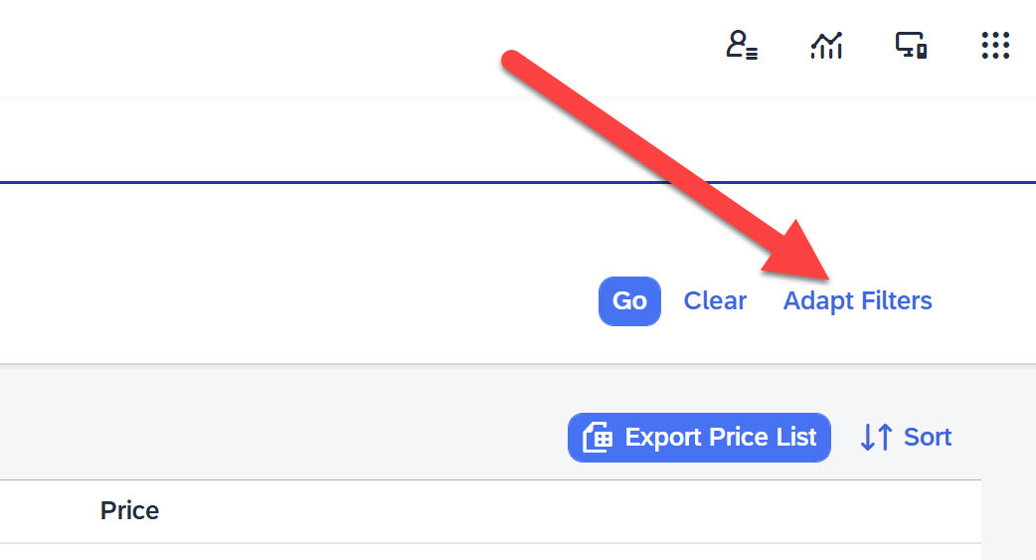Click the Clear link
1036x560 pixels.
715,300
